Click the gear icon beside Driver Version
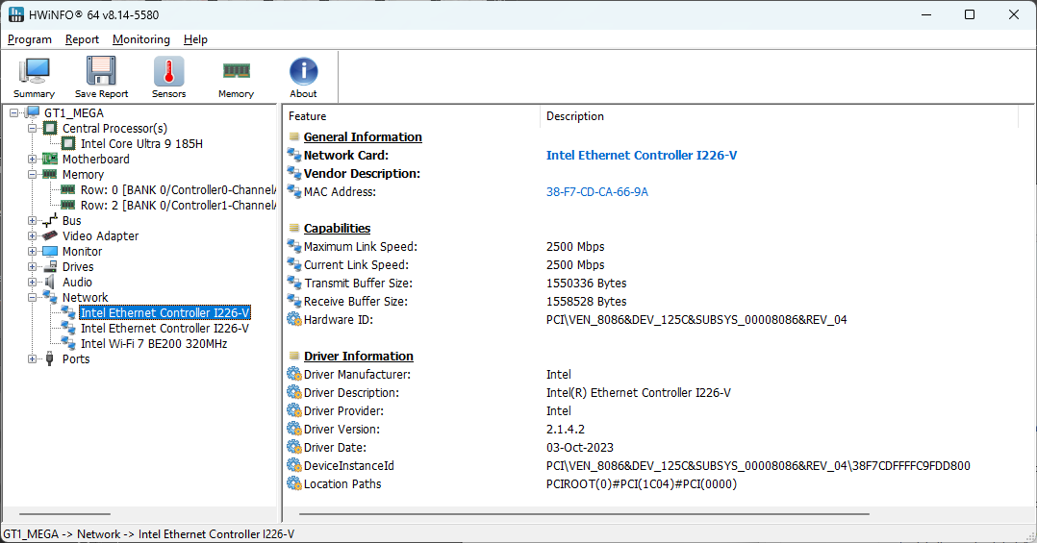 (x=294, y=429)
